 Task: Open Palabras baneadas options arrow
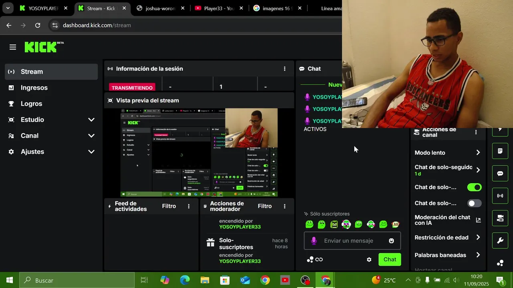tap(478, 255)
